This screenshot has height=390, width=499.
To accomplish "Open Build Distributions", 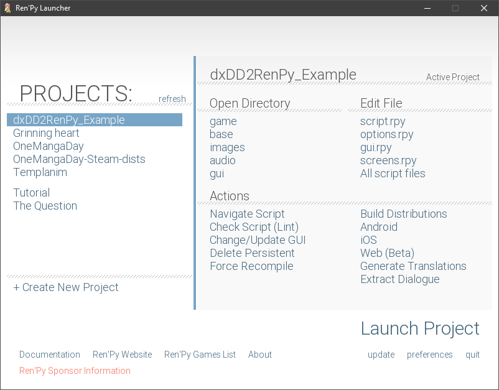I will pyautogui.click(x=403, y=214).
